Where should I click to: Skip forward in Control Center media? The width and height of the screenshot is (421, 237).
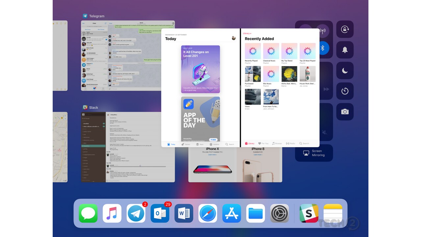click(x=326, y=89)
